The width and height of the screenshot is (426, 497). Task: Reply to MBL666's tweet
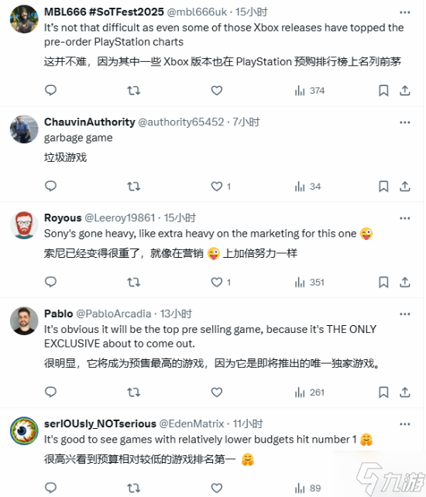(x=50, y=91)
